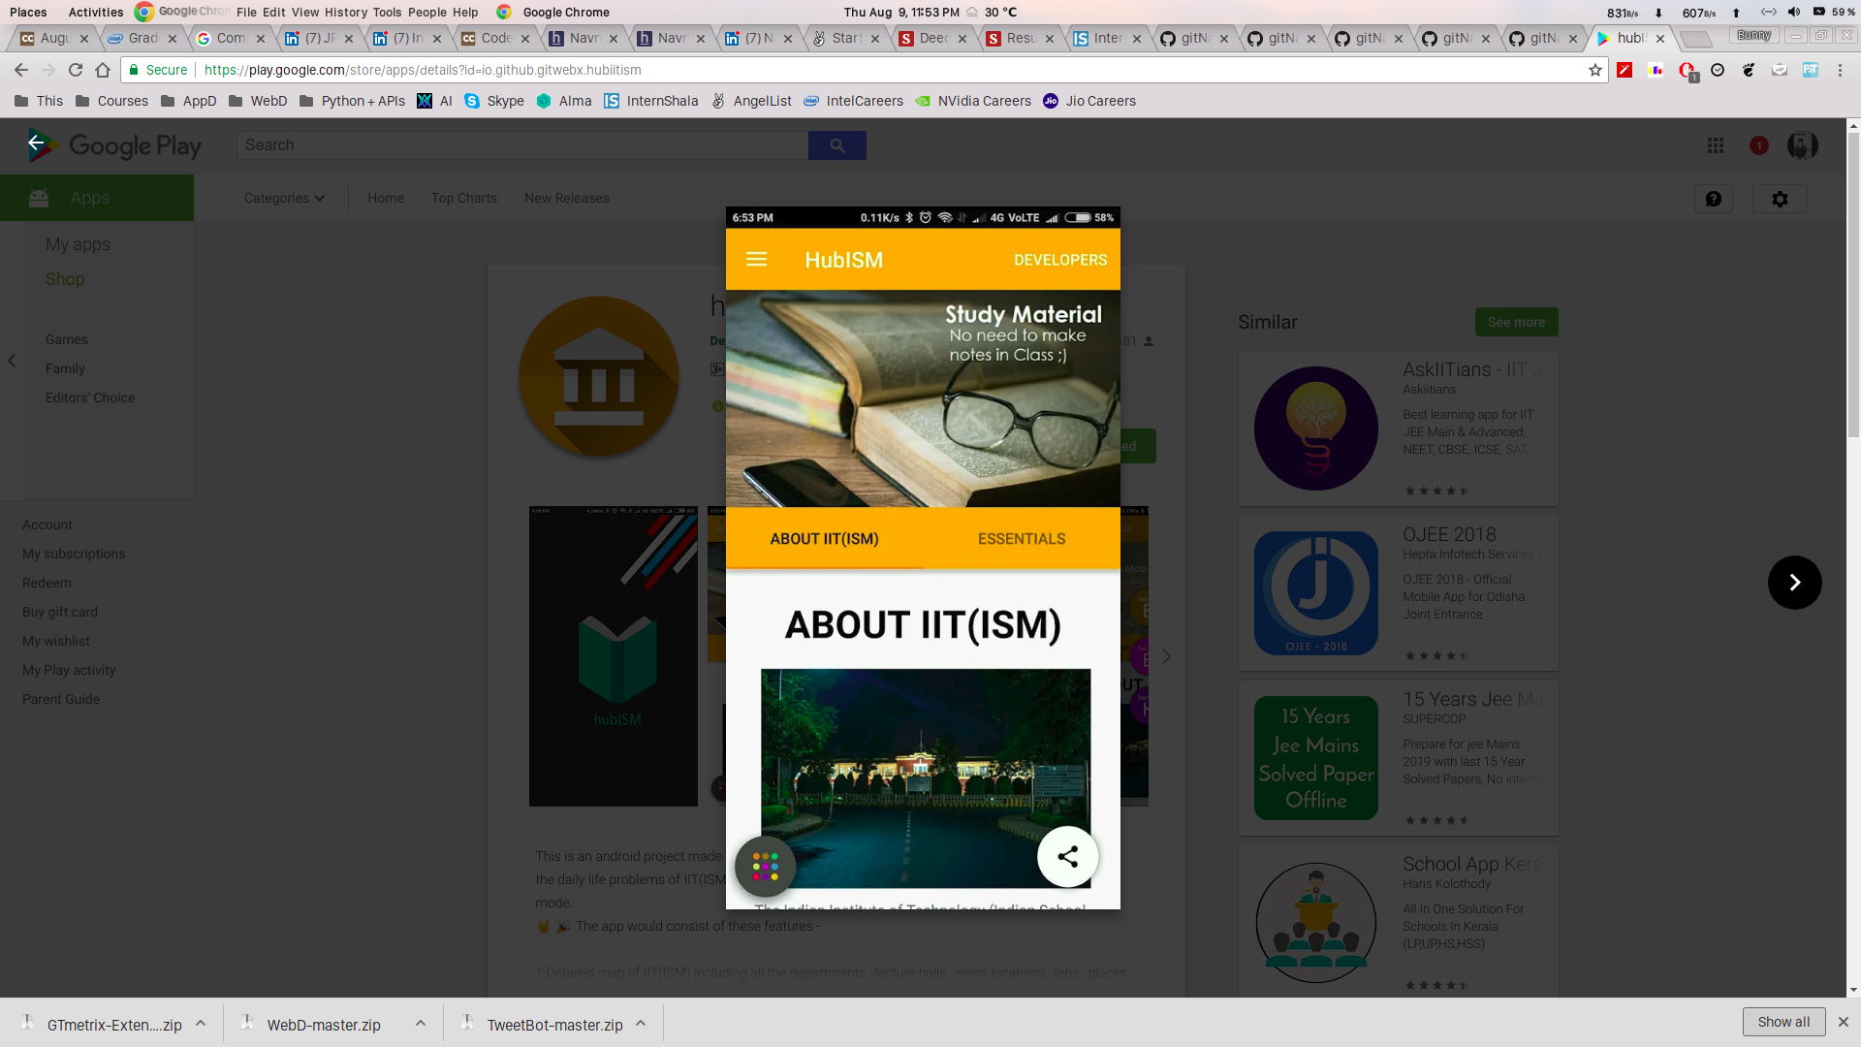Open Parent Guide link

click(61, 699)
